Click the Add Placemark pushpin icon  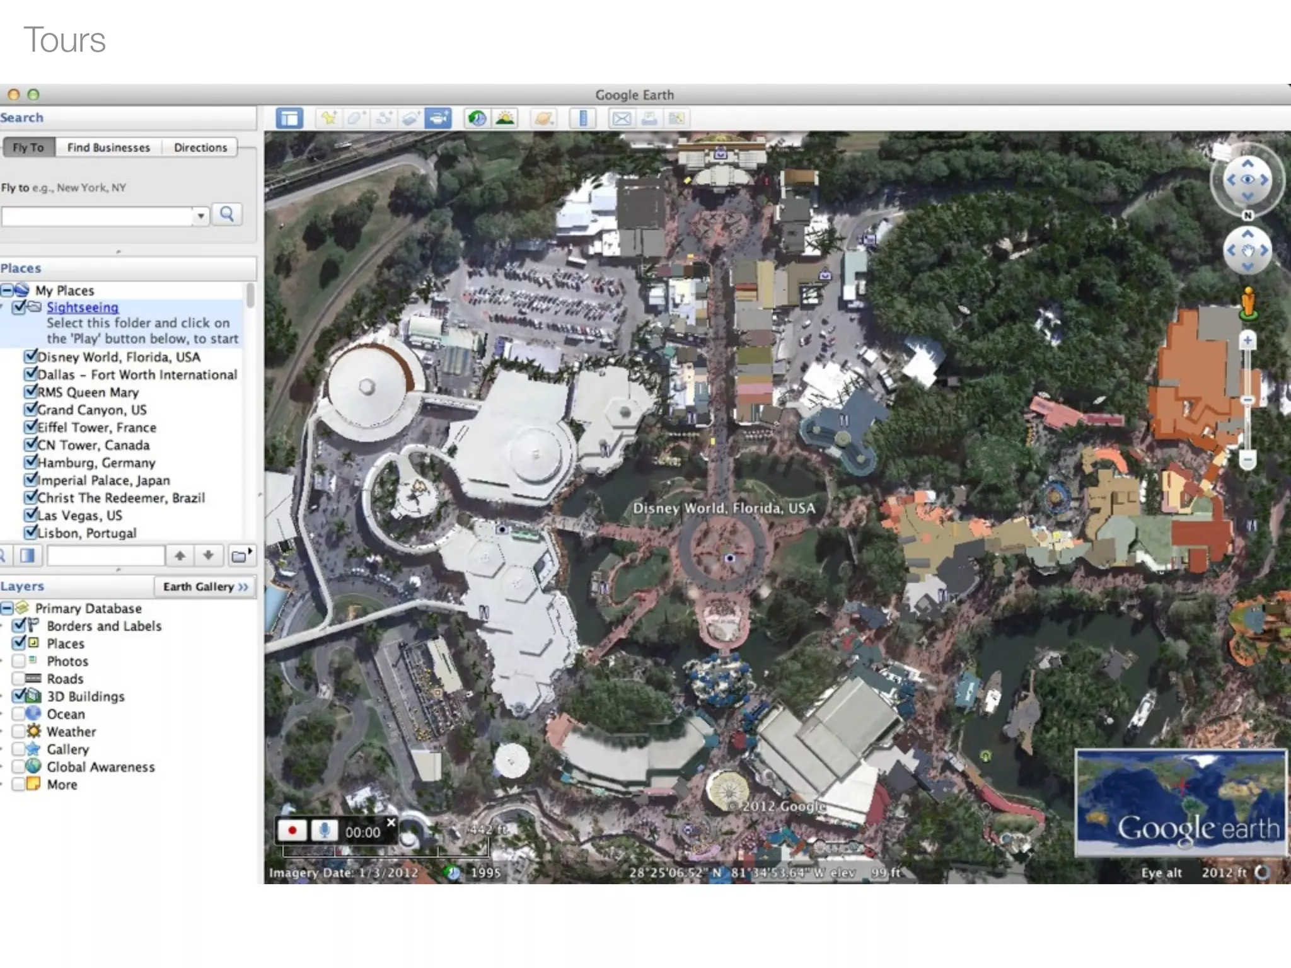pos(328,118)
